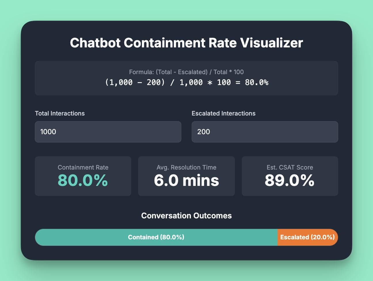The height and width of the screenshot is (281, 373).
Task: Click the Contained (80.0%) bar segment
Action: click(156, 237)
